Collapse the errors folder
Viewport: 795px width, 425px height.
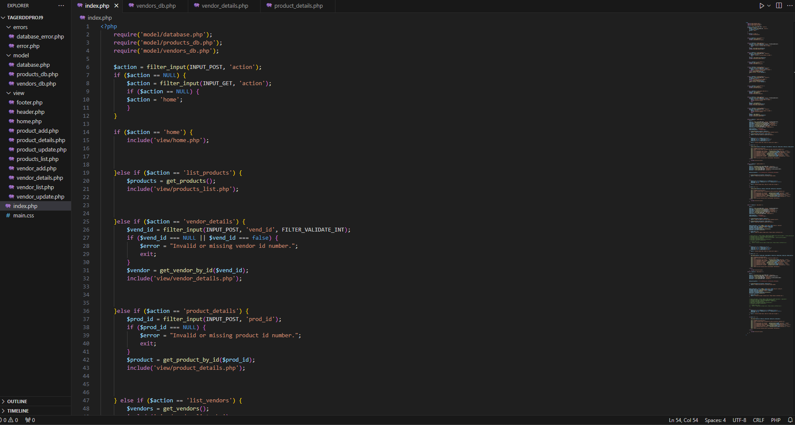click(20, 27)
